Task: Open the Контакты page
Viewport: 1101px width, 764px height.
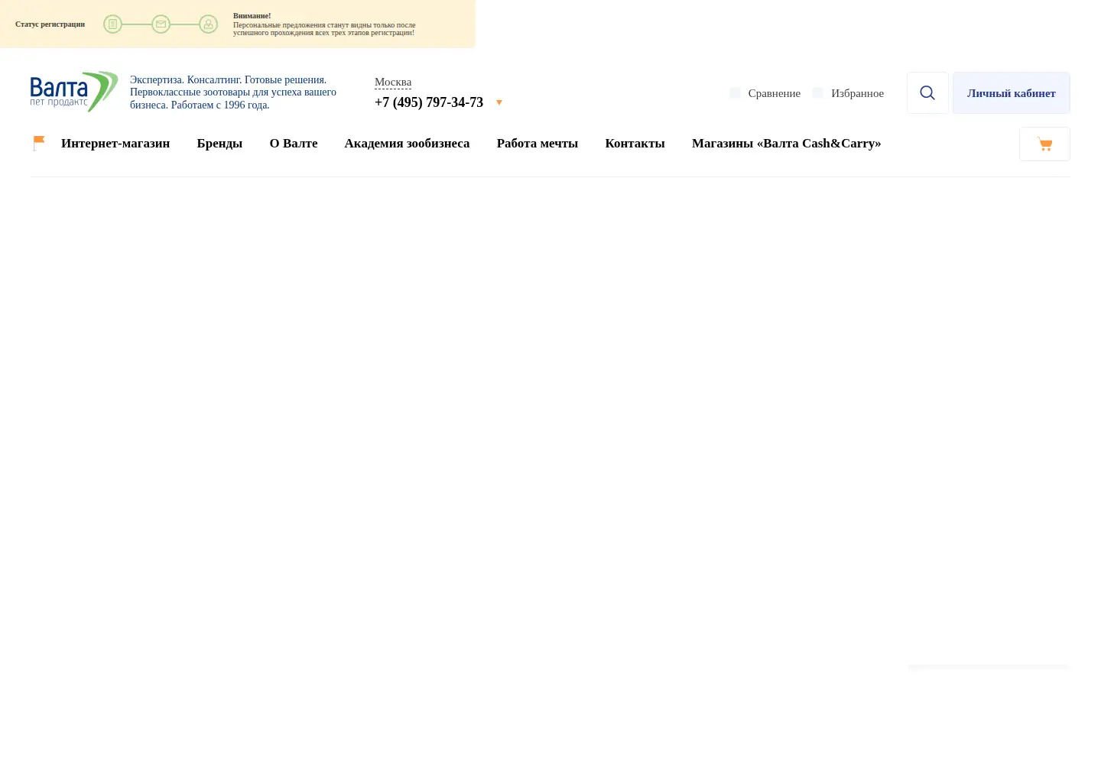Action: coord(635,143)
